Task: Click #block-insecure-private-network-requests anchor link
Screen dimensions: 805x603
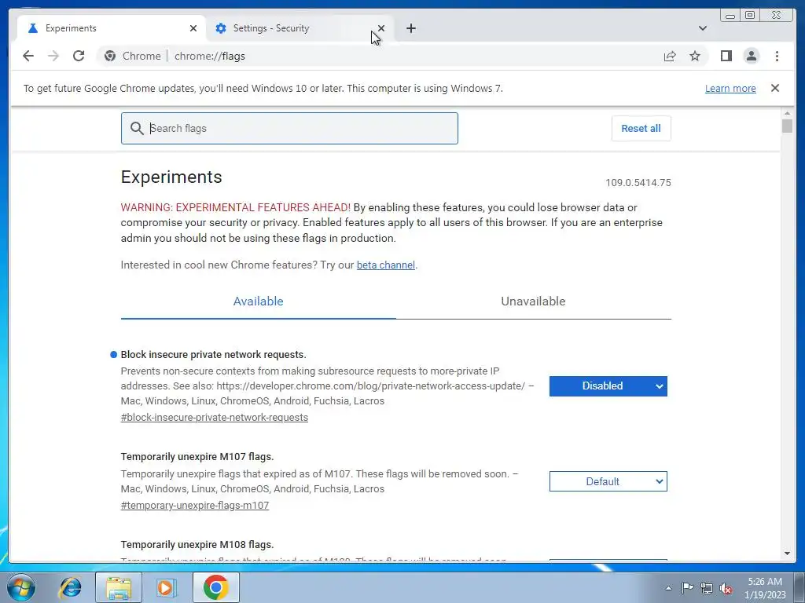Action: pyautogui.click(x=215, y=418)
